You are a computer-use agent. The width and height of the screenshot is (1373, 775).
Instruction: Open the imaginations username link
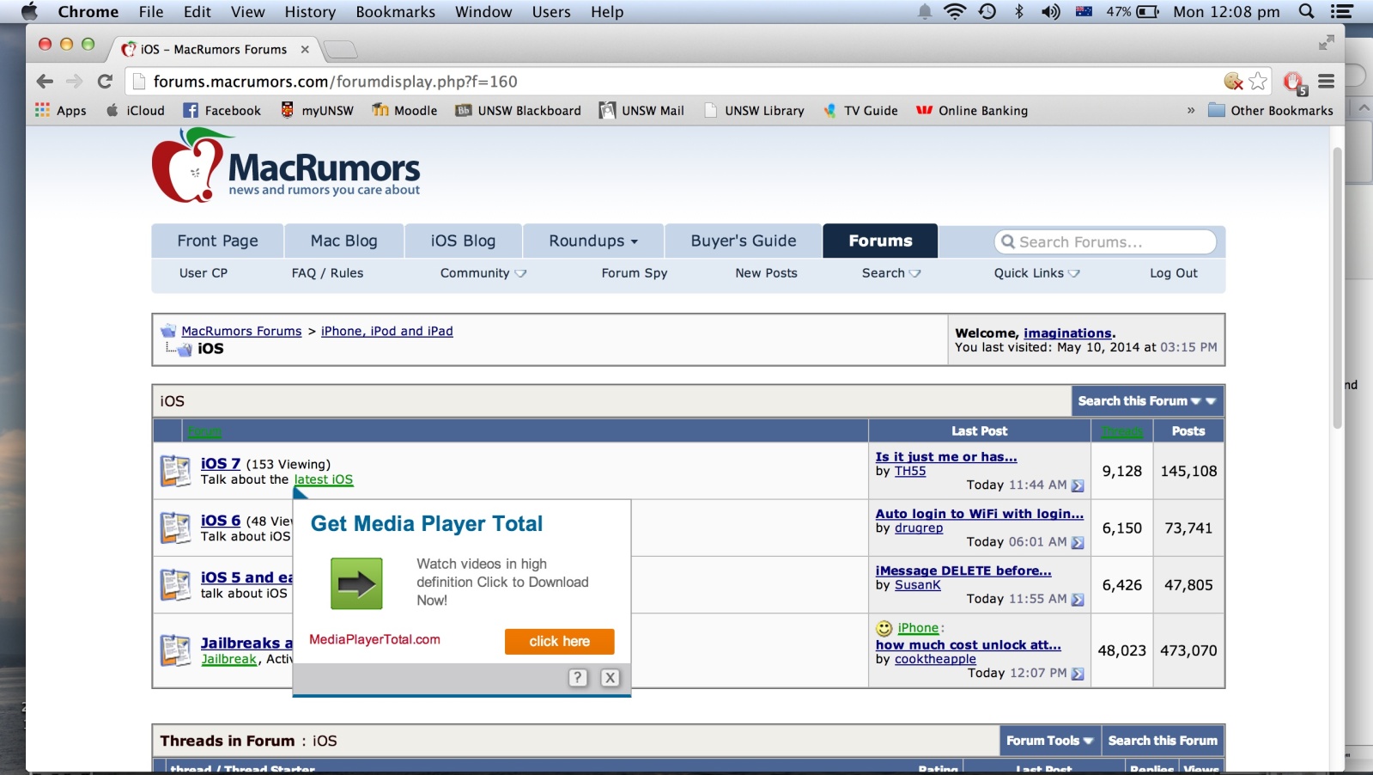point(1067,333)
